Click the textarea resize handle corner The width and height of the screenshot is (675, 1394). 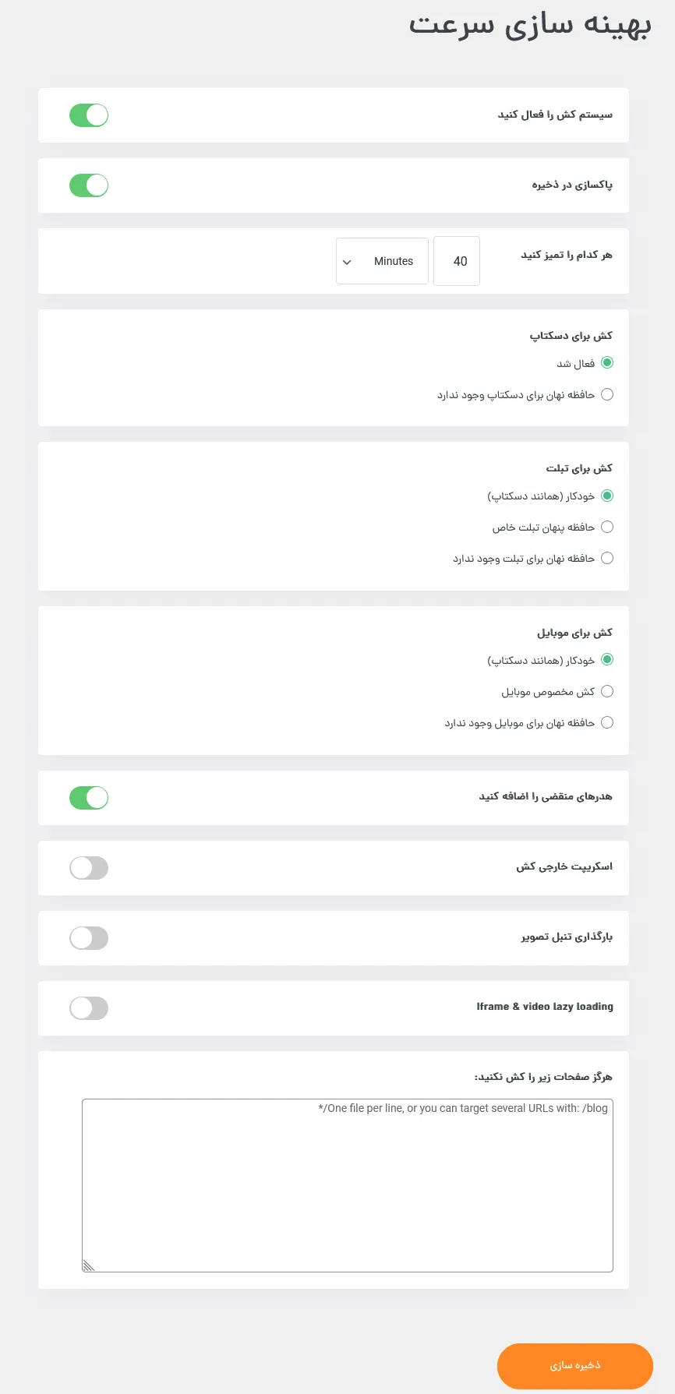[x=88, y=1266]
